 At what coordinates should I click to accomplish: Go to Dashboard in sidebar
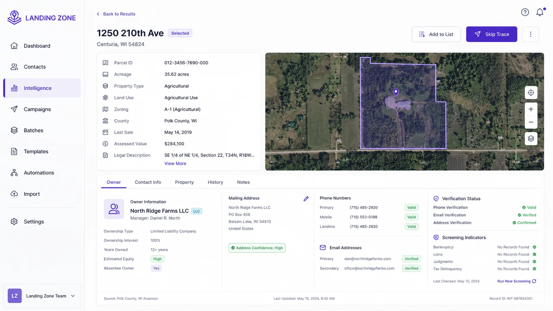coord(42,46)
